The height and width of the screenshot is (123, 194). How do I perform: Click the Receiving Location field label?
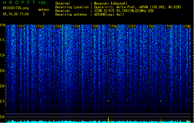pyautogui.click(x=72, y=7)
